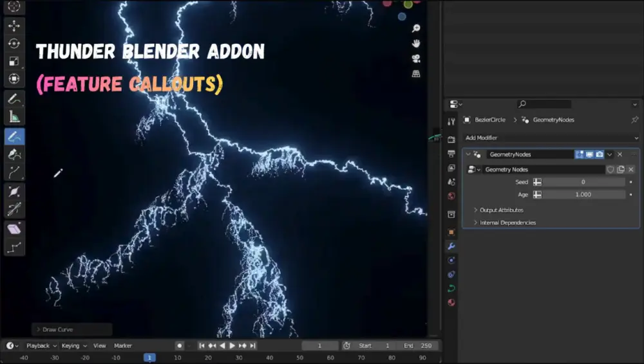Viewport: 644px width, 364px height.
Task: Jump to timeline start
Action: tap(202, 345)
